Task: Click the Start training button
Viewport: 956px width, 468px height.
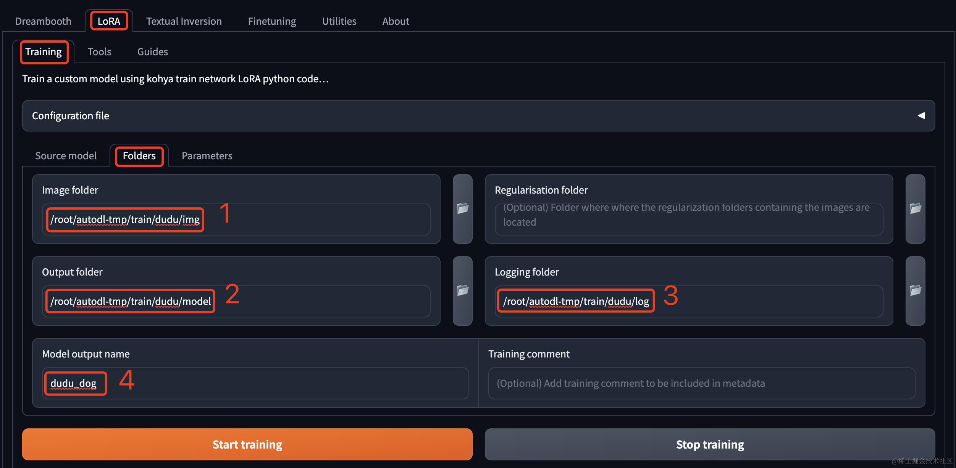Action: [247, 444]
